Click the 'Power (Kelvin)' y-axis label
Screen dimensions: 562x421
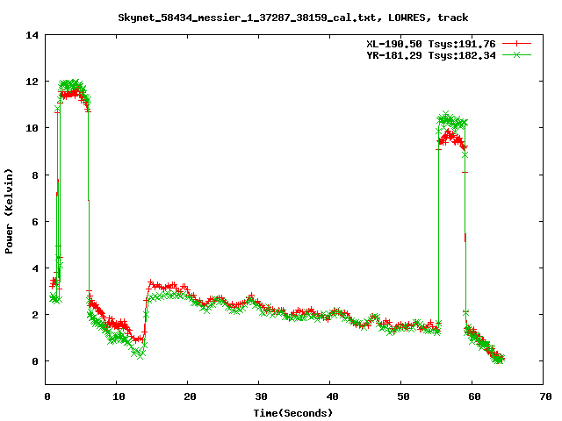pos(9,211)
